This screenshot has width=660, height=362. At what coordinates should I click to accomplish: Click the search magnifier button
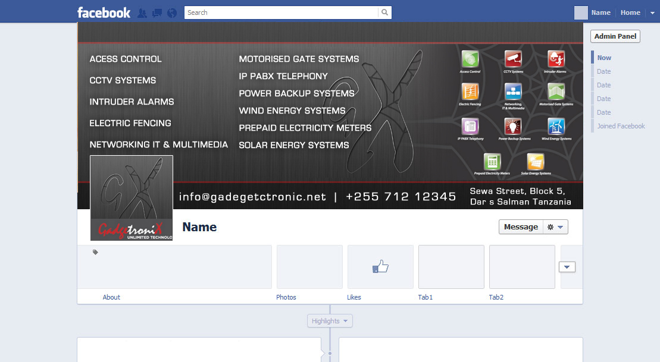click(384, 12)
